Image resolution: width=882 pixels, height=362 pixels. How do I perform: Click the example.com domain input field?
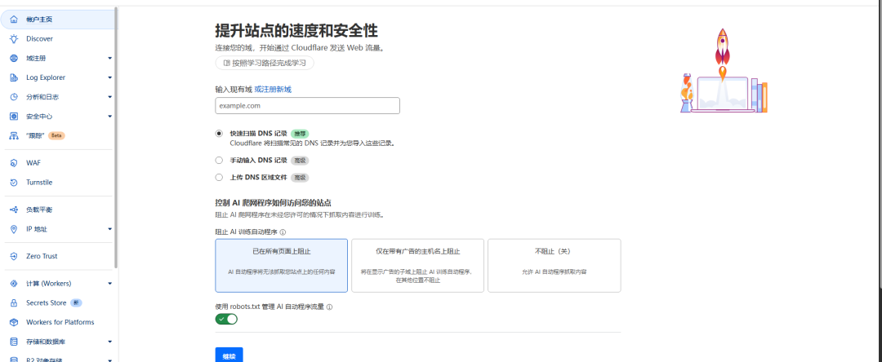click(x=307, y=105)
